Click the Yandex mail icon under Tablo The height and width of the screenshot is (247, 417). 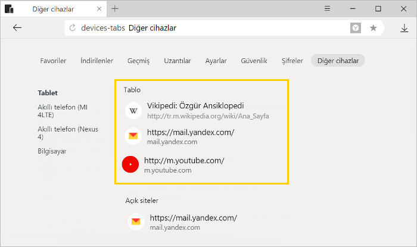tap(133, 136)
